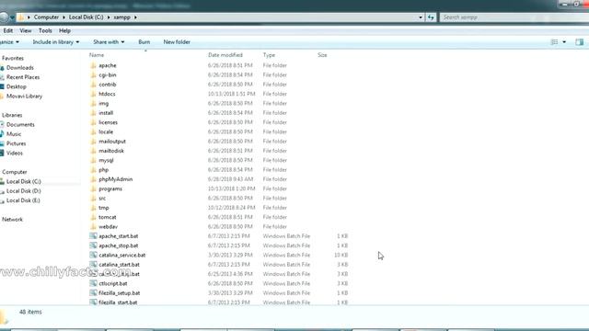Select the install folder icon
The image size is (589, 331).
tap(94, 112)
